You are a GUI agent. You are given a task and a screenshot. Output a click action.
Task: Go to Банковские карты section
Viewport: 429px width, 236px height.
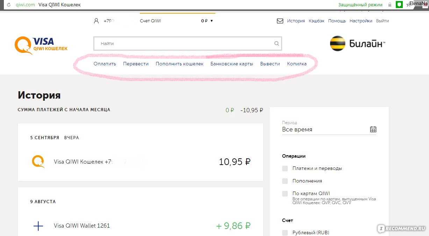(x=232, y=64)
